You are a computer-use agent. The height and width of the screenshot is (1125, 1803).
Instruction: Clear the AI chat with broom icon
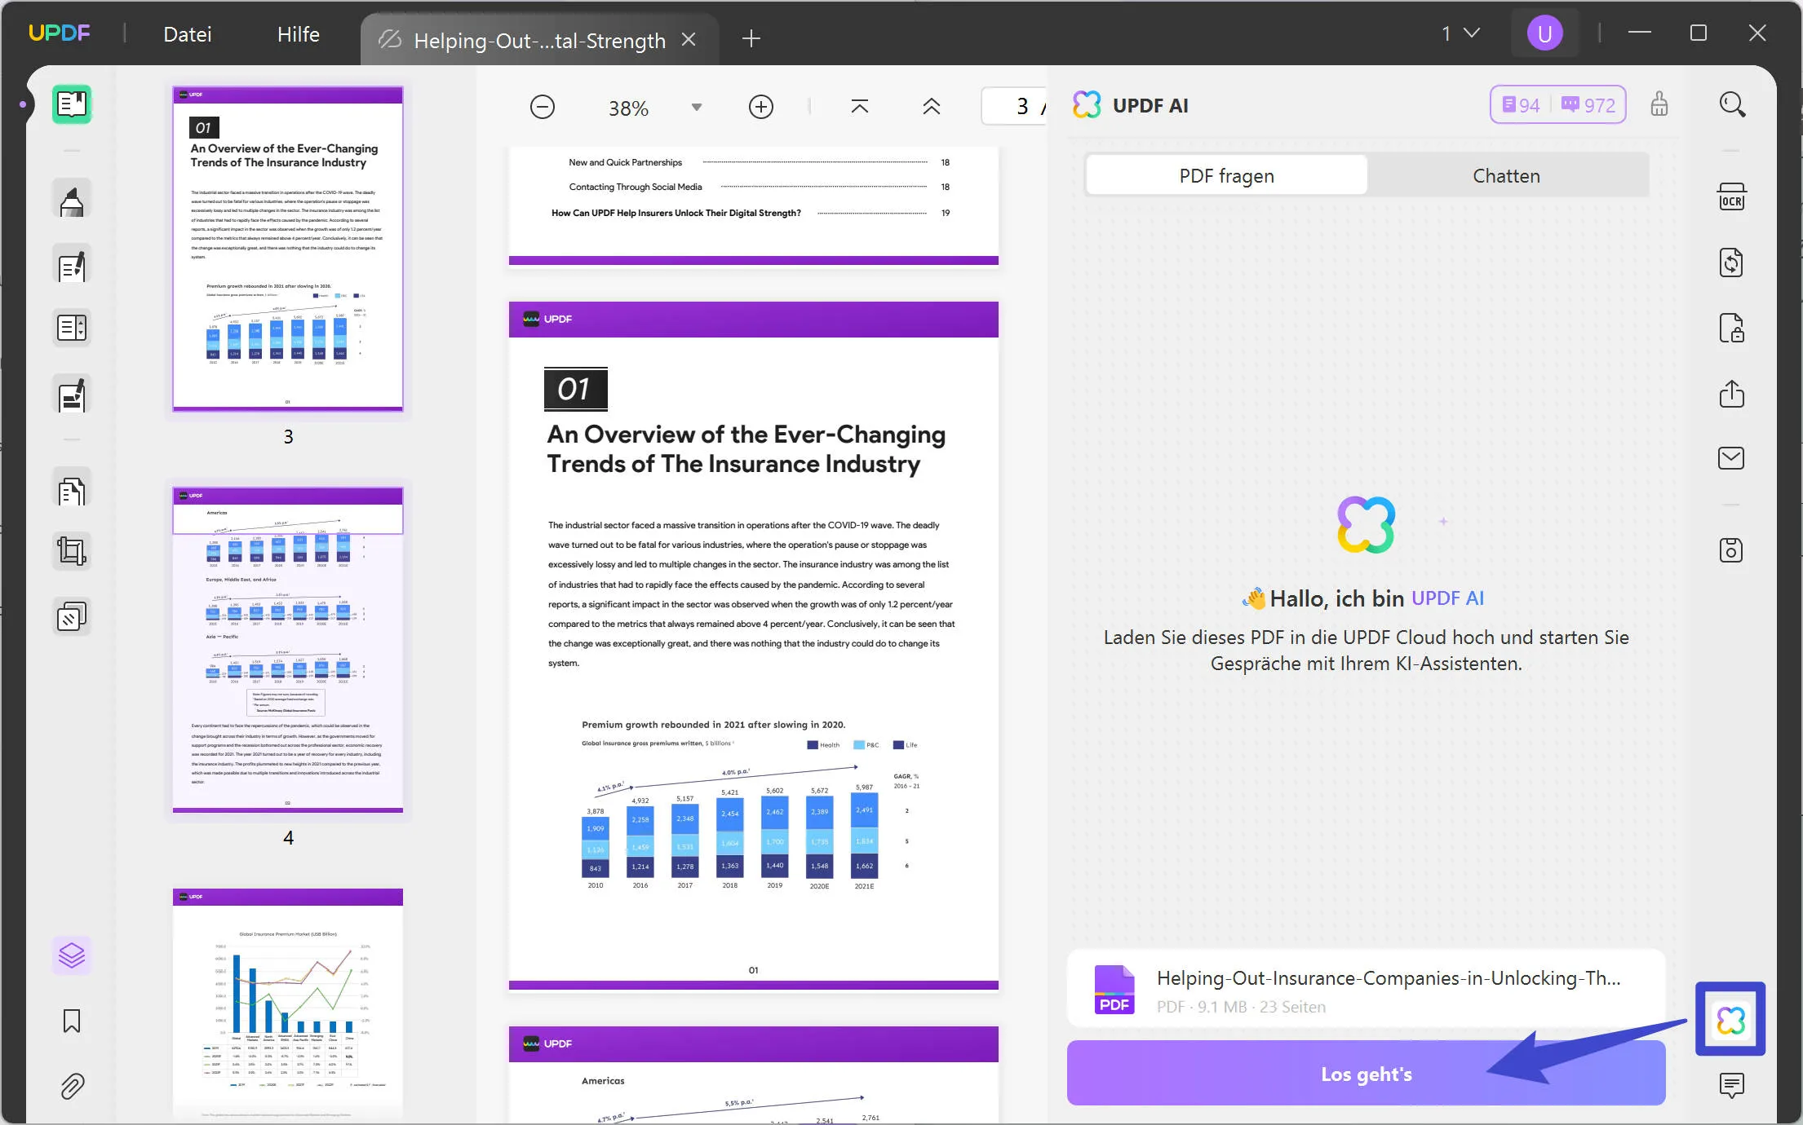[x=1659, y=104]
